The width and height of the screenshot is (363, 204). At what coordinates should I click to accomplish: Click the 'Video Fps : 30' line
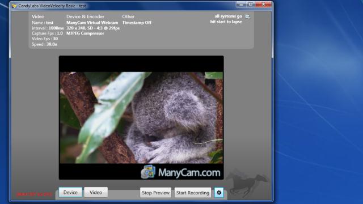45,39
